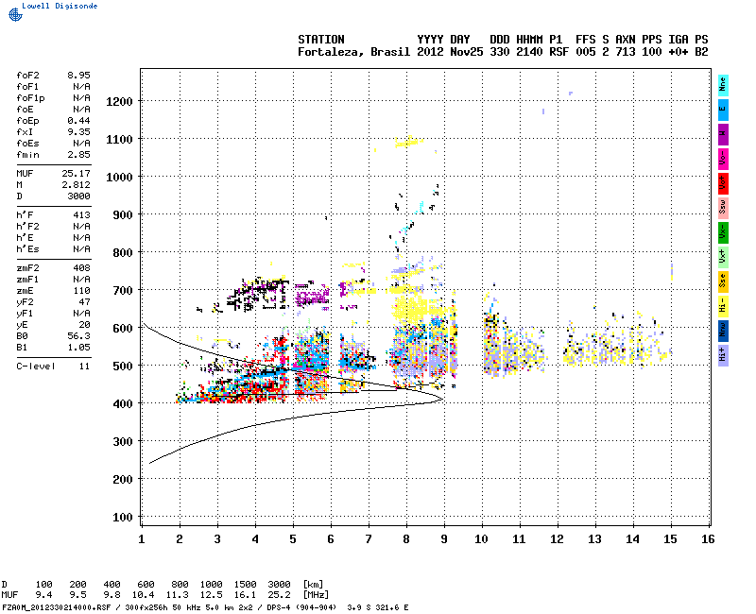Image resolution: width=756 pixels, height=614 pixels.
Task: Select the orange Sse legend swatch
Action: (723, 281)
